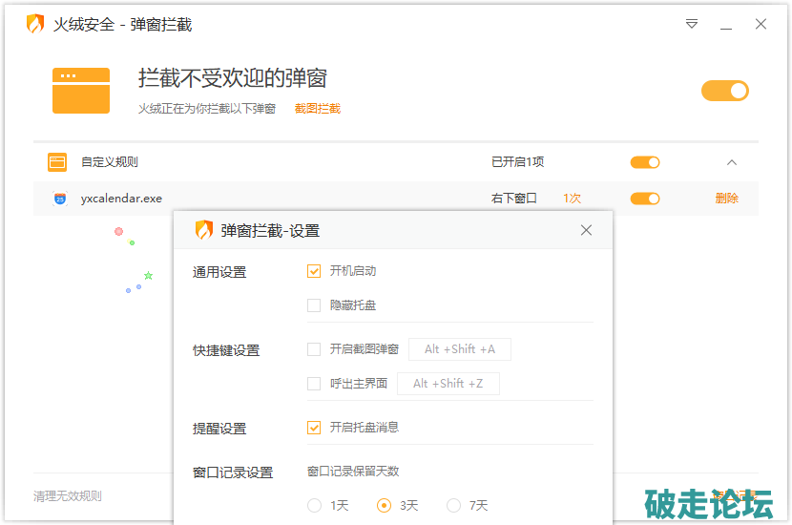Click the custom rules list icon

57,162
